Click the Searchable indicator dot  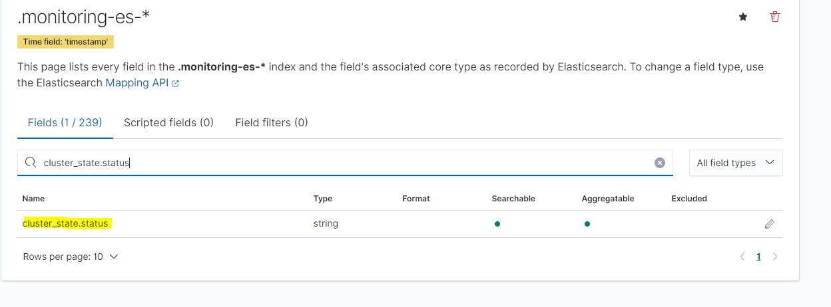[497, 224]
